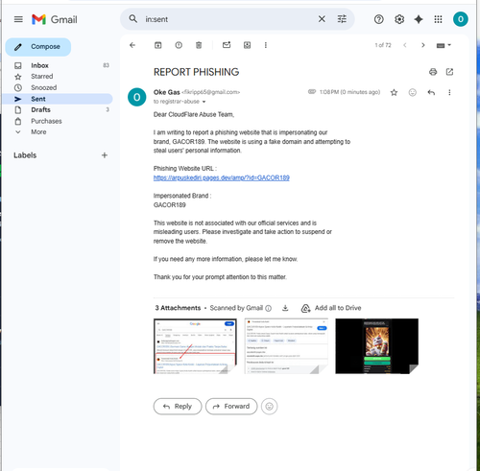The width and height of the screenshot is (480, 471).
Task: Open the Snoozed folder
Action: [x=59, y=87]
